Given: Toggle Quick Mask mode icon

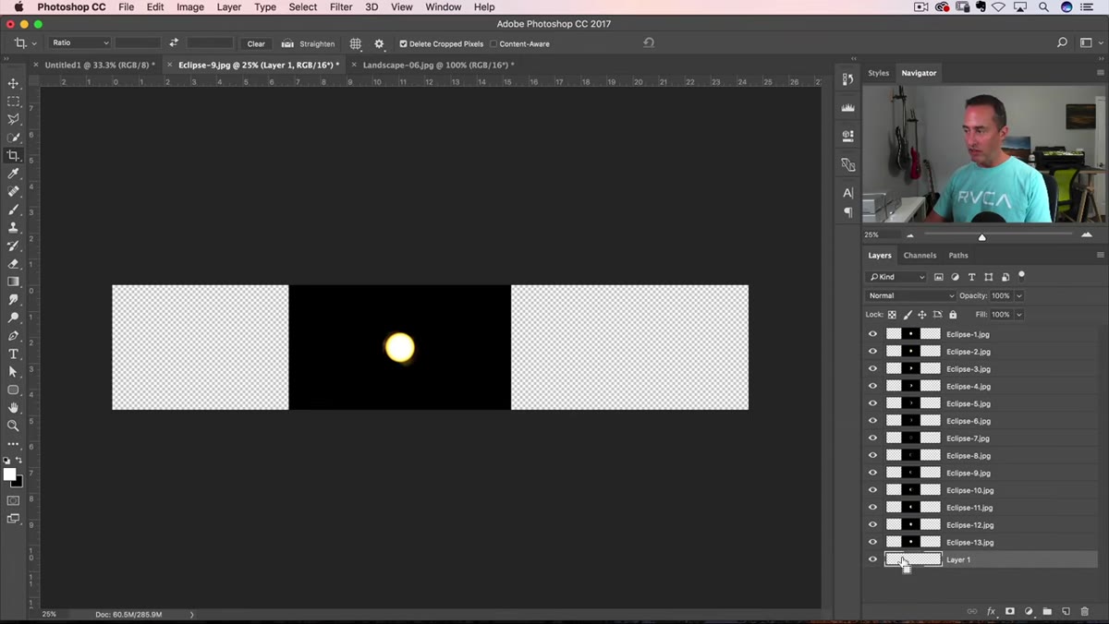Looking at the screenshot, I should (x=13, y=500).
